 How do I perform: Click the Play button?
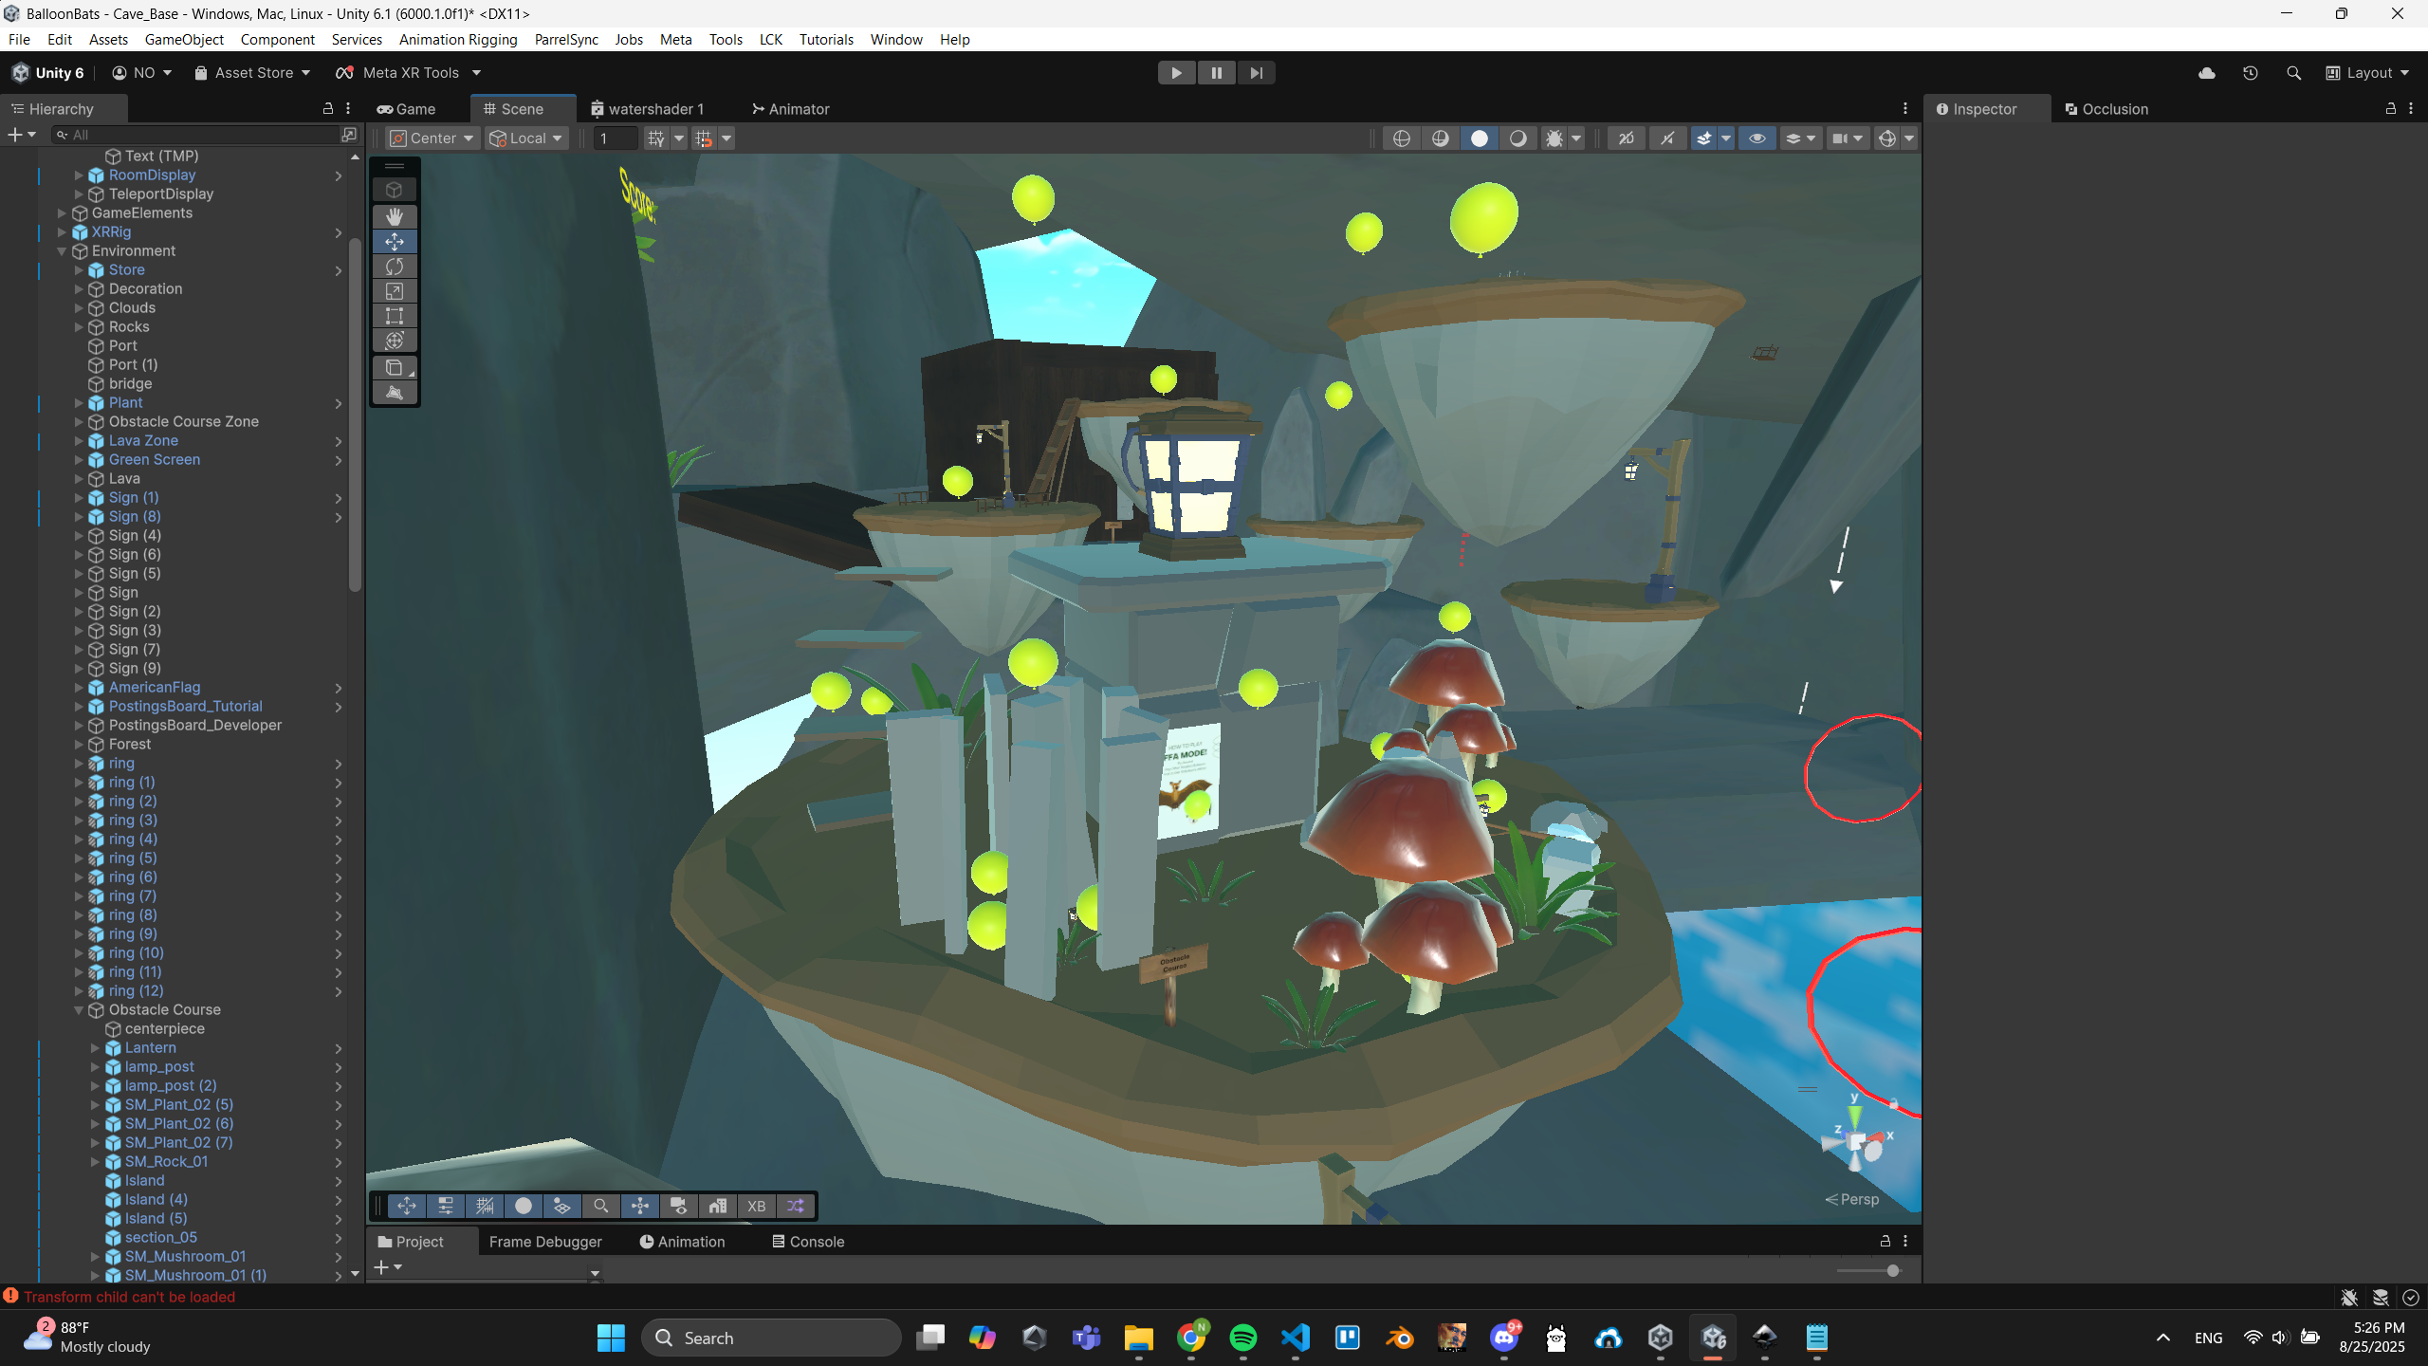(x=1176, y=73)
